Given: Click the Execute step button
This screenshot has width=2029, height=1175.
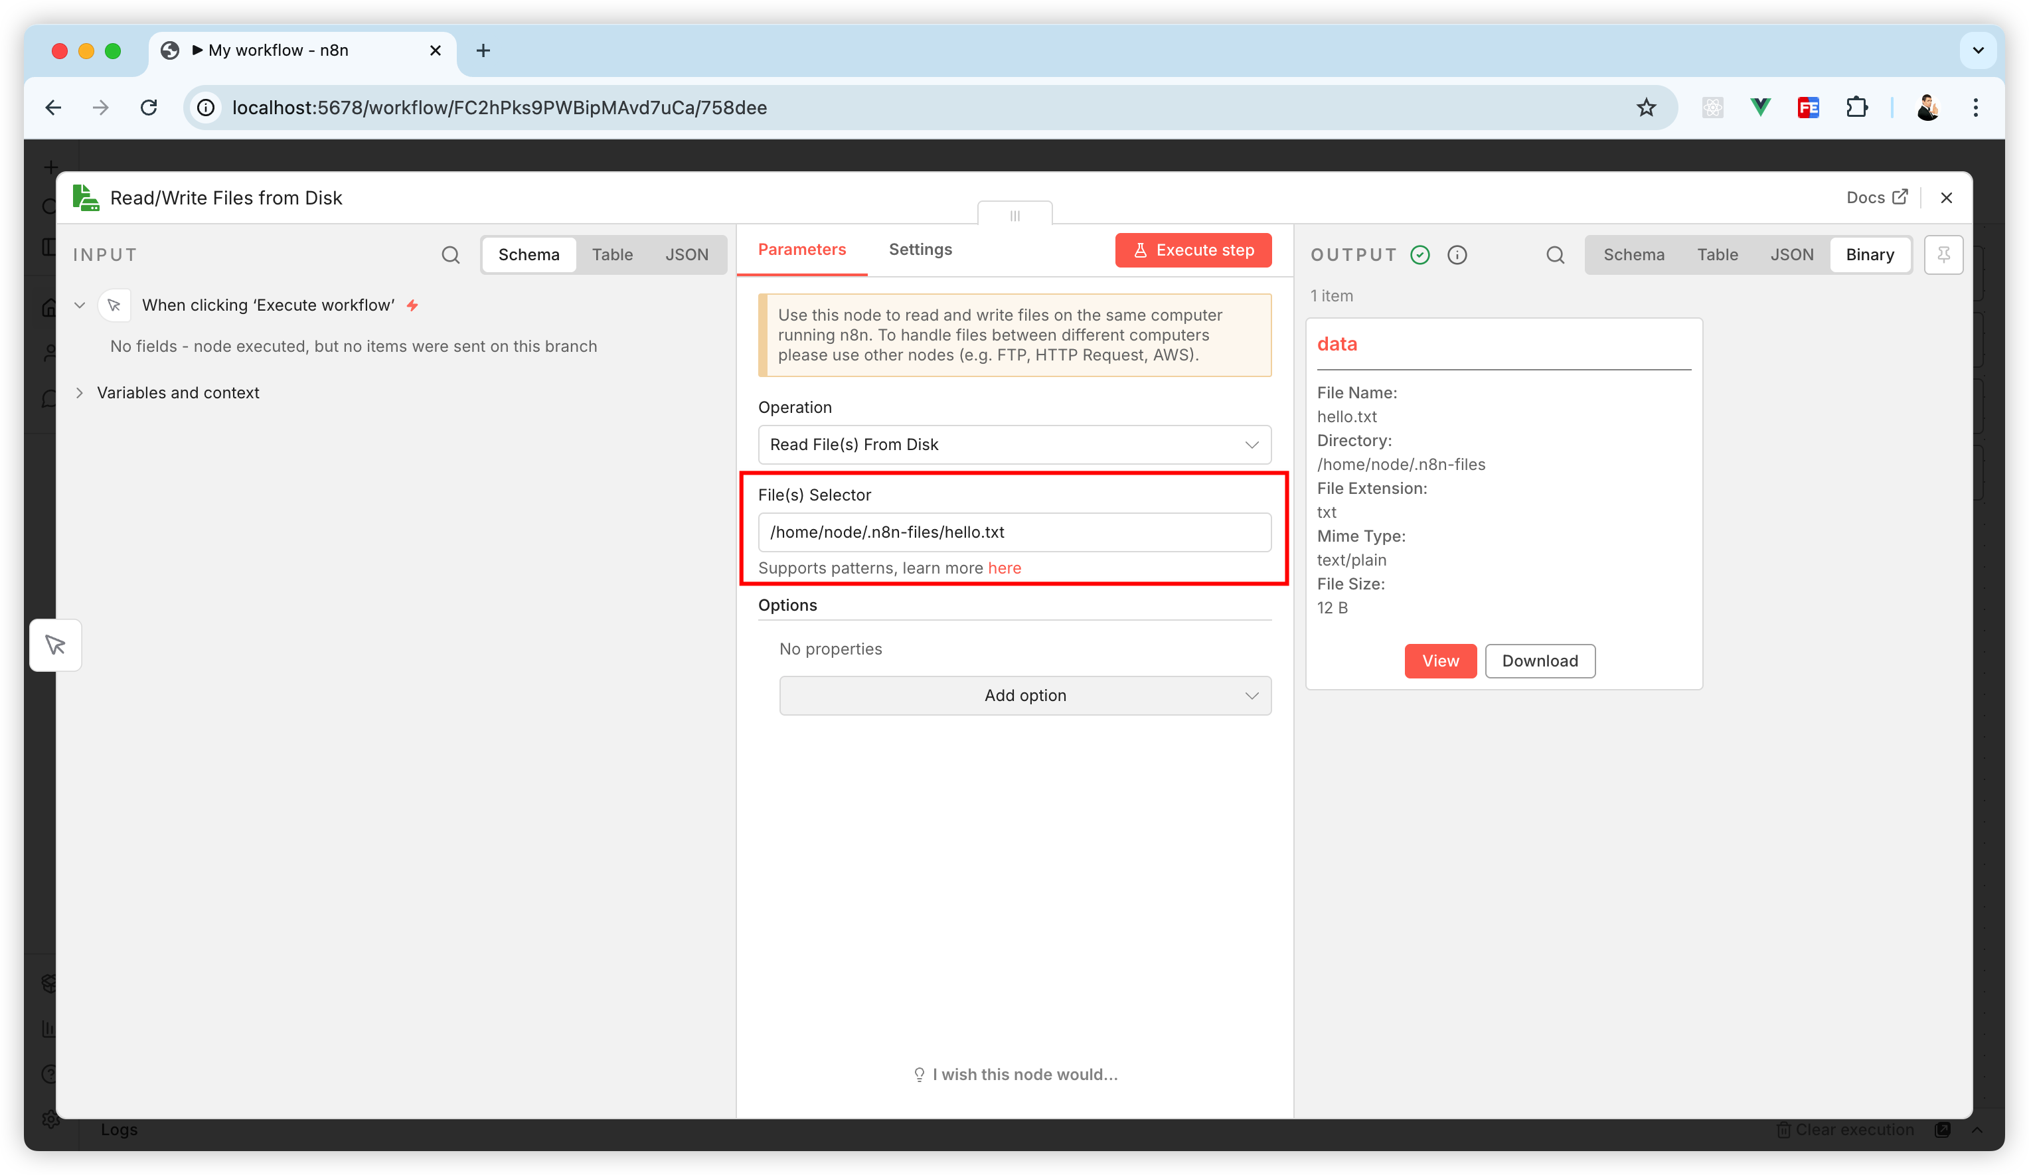Looking at the screenshot, I should pos(1192,250).
